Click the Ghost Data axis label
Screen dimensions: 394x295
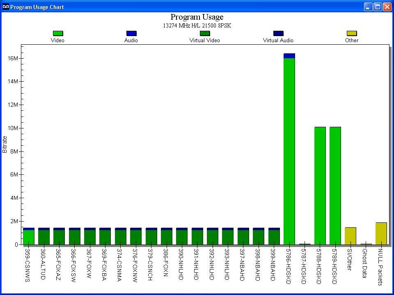(x=364, y=263)
